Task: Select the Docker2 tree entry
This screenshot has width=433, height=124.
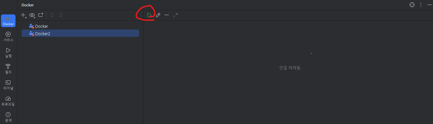Action: pyautogui.click(x=80, y=33)
